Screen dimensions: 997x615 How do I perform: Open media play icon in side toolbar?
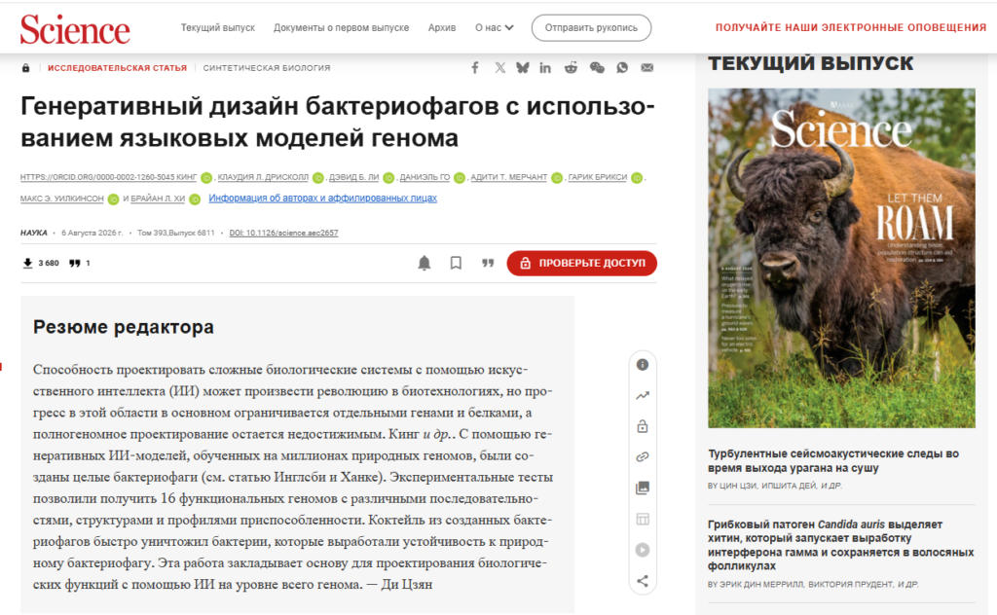[x=643, y=550]
